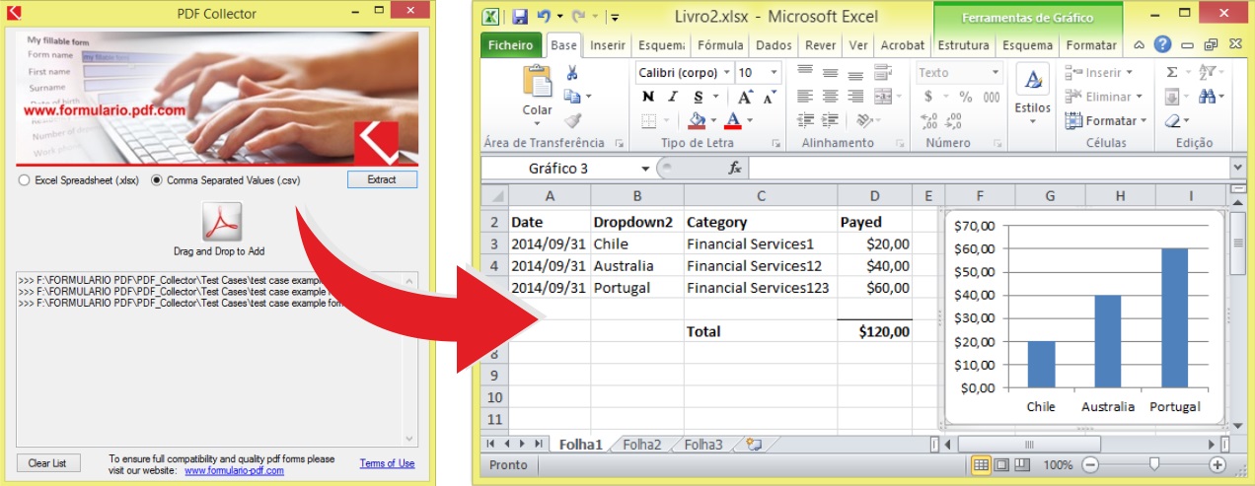
Task: Switch to the Inserir ribbon tab
Action: coord(608,45)
